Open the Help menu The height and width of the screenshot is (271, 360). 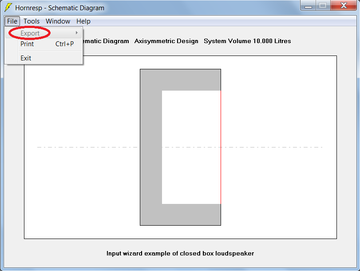tap(83, 21)
